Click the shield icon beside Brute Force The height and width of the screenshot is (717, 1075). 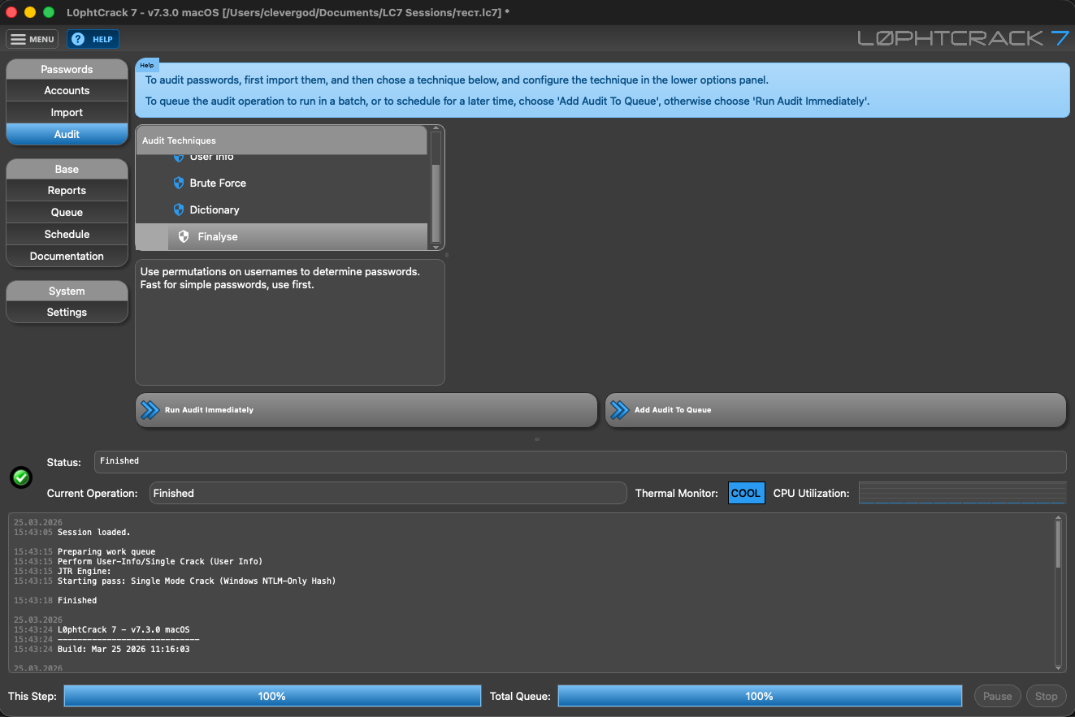click(179, 183)
